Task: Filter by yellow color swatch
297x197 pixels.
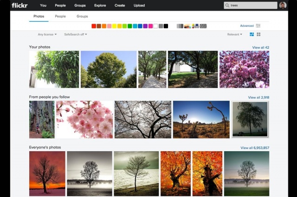Action: (x=115, y=26)
